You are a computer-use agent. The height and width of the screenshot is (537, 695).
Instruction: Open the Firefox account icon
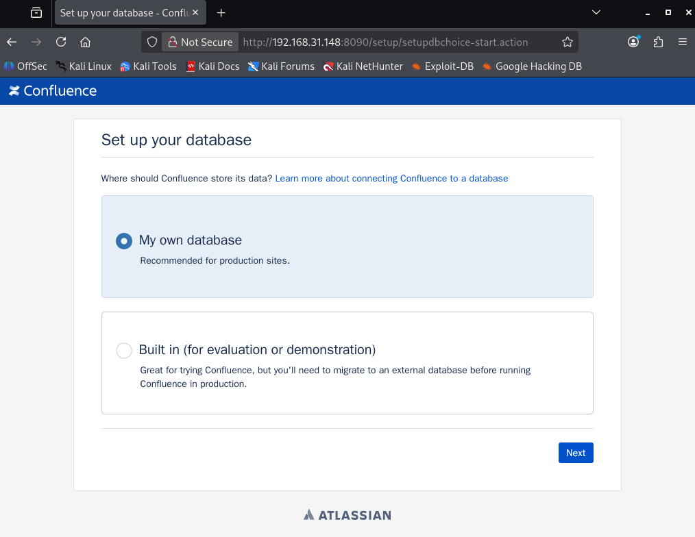click(x=633, y=42)
